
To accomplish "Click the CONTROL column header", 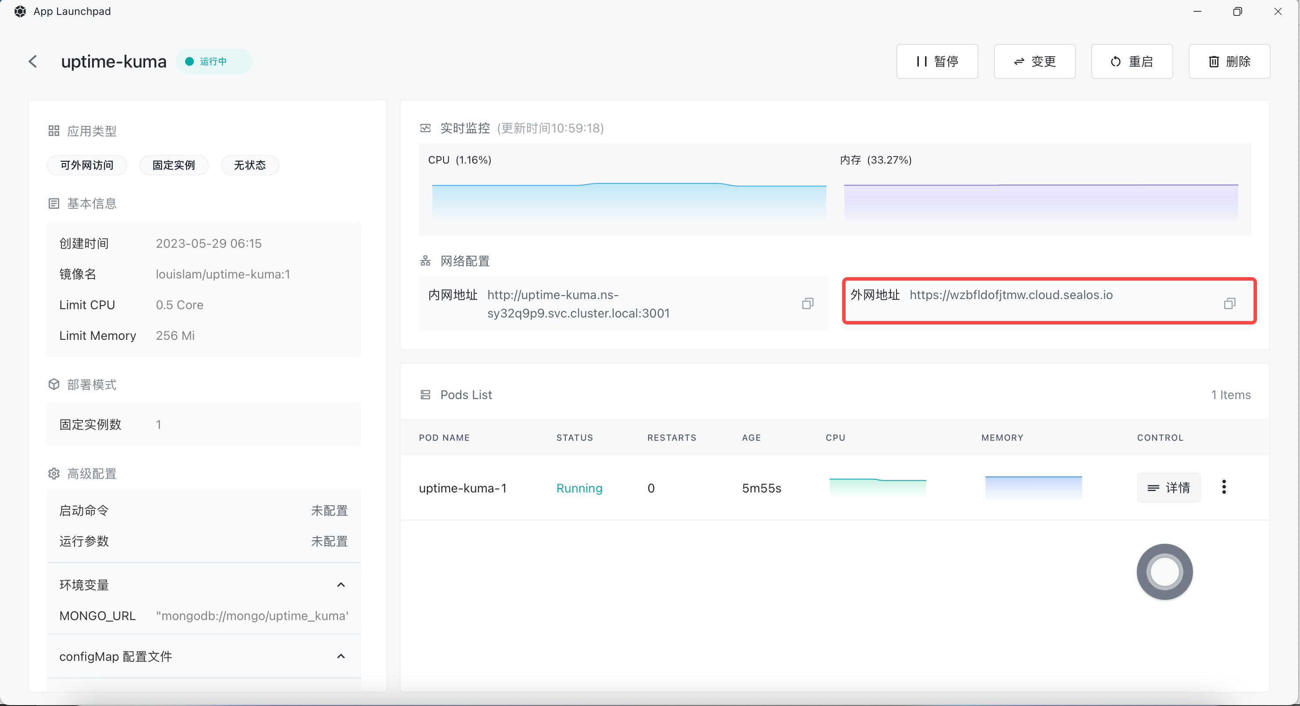I will point(1160,438).
